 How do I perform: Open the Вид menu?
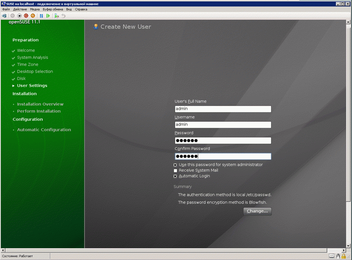69,9
